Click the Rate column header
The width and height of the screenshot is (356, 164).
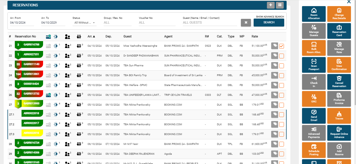coord(255,36)
